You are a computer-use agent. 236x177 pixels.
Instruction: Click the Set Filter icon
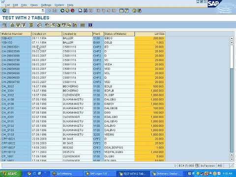24,25
